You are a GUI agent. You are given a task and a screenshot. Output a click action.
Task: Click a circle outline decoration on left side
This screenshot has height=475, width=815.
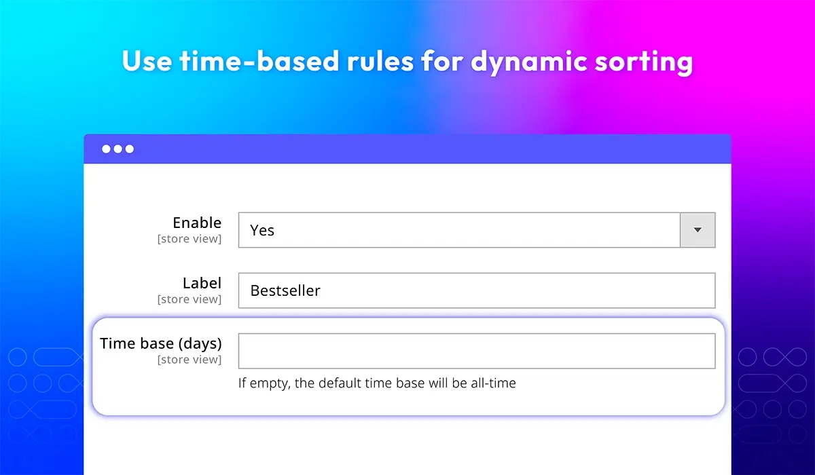coord(18,357)
